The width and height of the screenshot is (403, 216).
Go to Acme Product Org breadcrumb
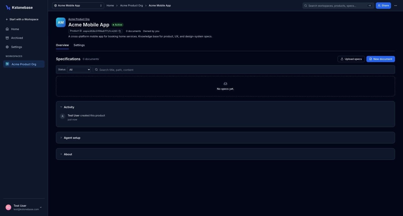click(131, 6)
